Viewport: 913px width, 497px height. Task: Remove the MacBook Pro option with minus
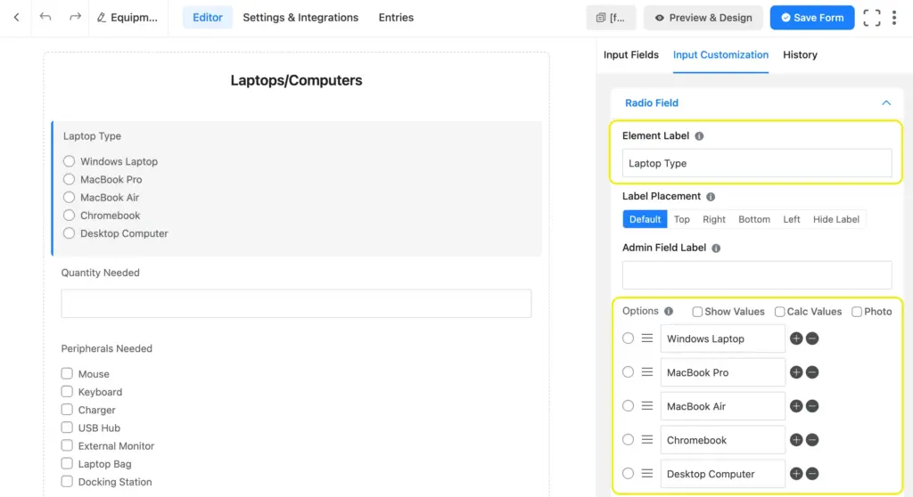(812, 372)
